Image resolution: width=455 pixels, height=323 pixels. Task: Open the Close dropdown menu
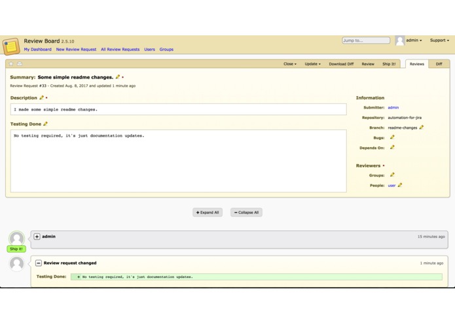pos(290,64)
